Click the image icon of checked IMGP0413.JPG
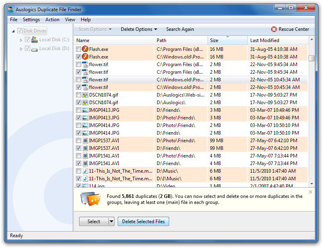This screenshot has width=323, height=248. click(85, 118)
